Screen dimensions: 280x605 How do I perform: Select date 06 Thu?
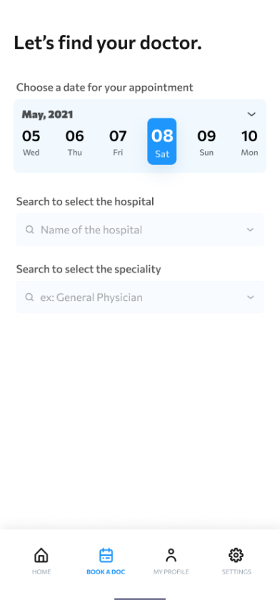point(74,142)
